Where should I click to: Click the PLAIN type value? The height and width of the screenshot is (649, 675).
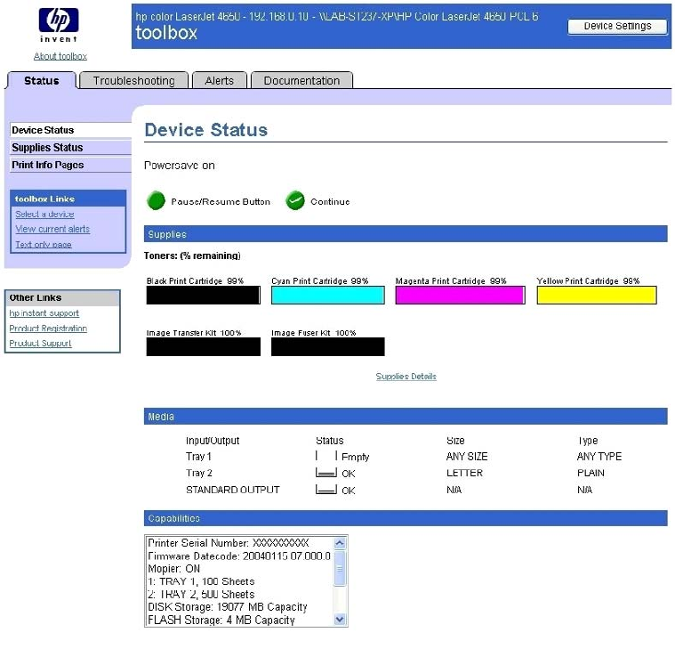coord(591,473)
